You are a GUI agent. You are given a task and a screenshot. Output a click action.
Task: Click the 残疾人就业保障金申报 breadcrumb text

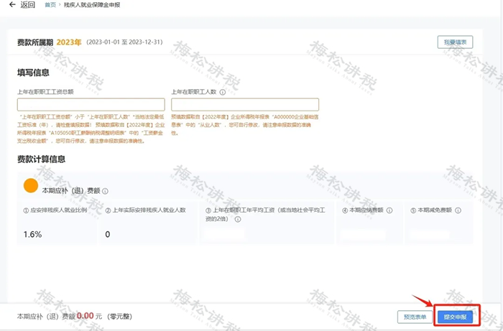(92, 5)
